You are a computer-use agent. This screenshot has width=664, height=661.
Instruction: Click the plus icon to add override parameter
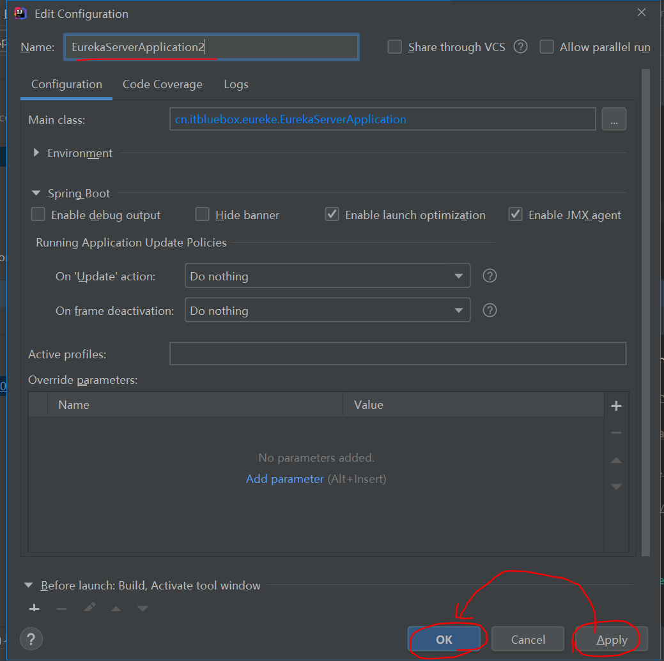[x=616, y=406]
